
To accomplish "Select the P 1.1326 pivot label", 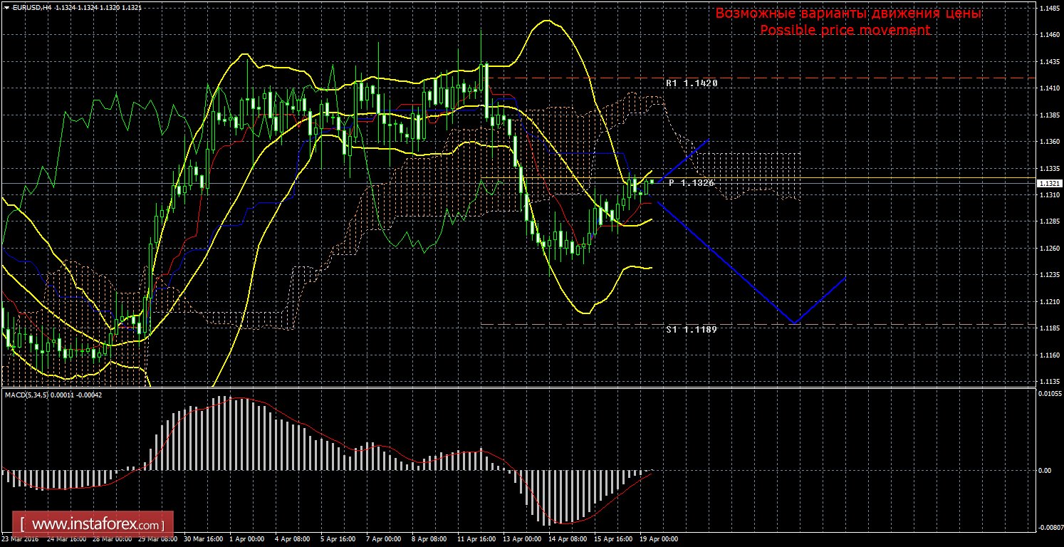I will [691, 183].
